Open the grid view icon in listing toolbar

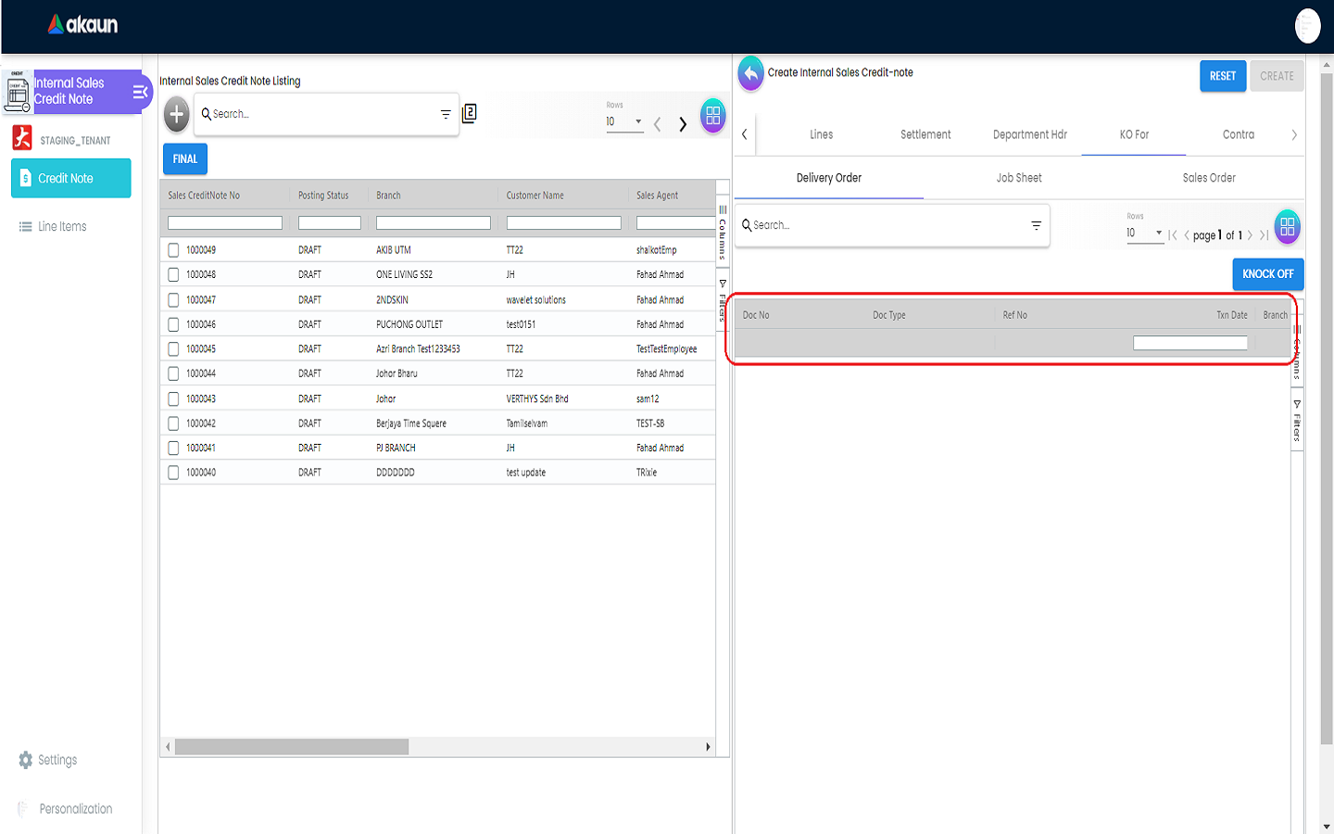[x=712, y=116]
